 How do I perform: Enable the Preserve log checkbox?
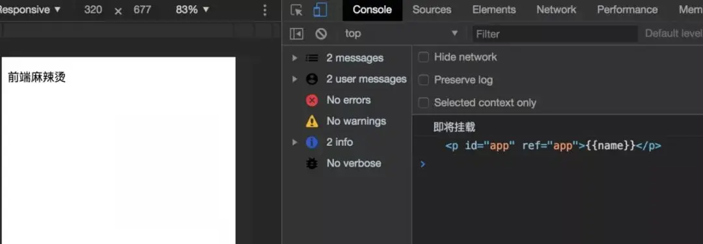[424, 80]
